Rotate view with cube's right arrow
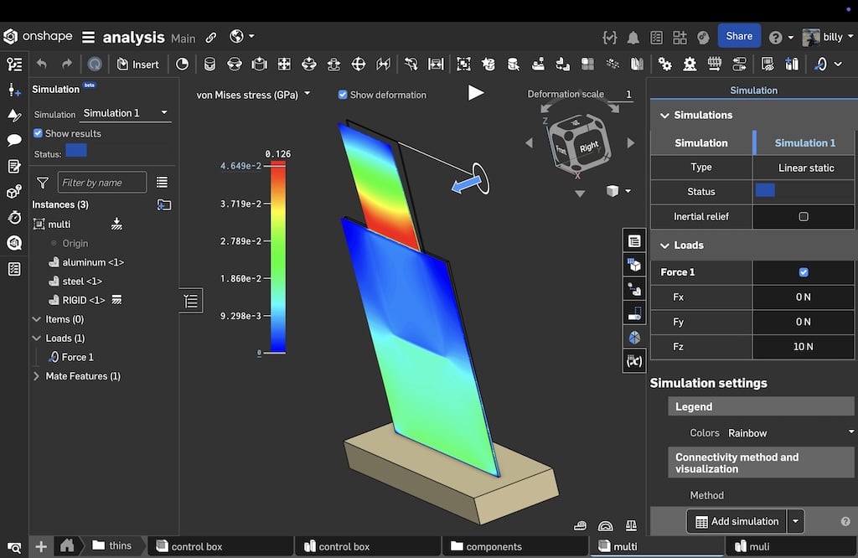858x558 pixels. click(630, 143)
